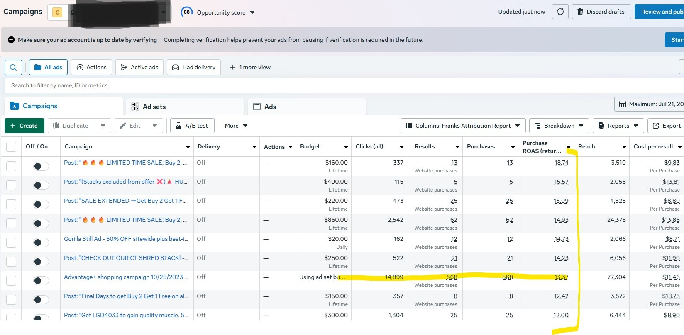
Task: Click the Cost per result column header
Action: coord(653,146)
